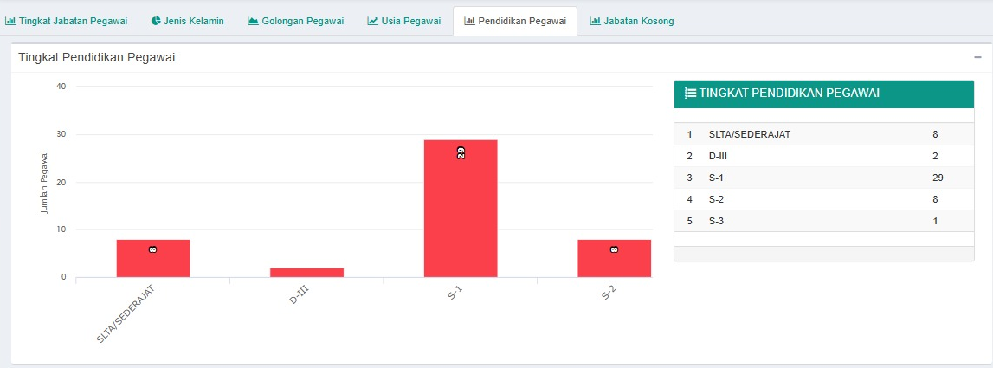Click the bar chart icon on Tingkat Jabatan Pegawai tab
Viewport: 993px width, 368px height.
coord(10,21)
